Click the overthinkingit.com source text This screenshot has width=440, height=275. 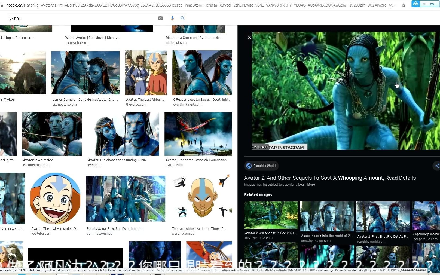tap(187, 105)
